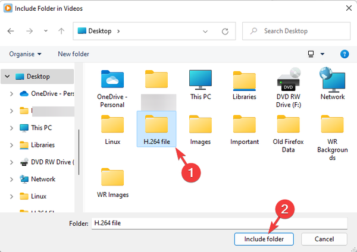Image resolution: width=357 pixels, height=252 pixels.
Task: Open the Organise menu
Action: coord(25,54)
